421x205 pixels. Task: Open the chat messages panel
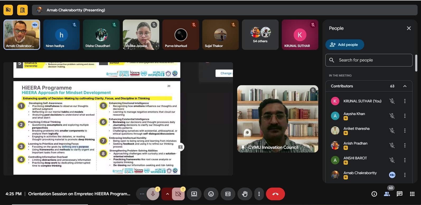(399, 194)
